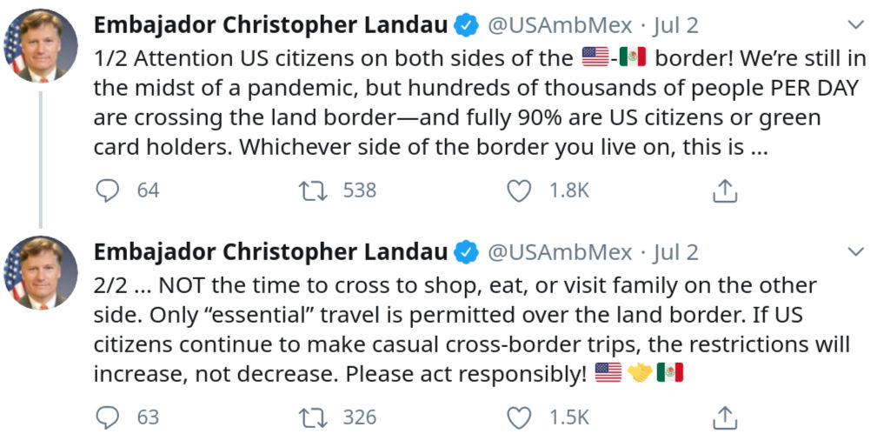
Task: Open profile picture on the second tweet
Action: [x=41, y=272]
